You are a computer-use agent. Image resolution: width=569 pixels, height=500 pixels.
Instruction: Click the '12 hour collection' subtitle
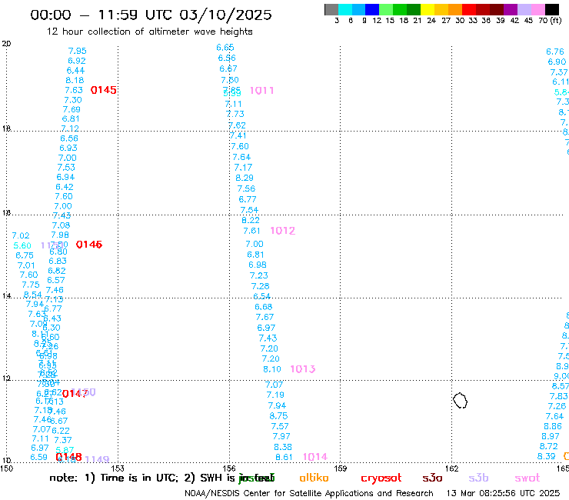pyautogui.click(x=149, y=32)
